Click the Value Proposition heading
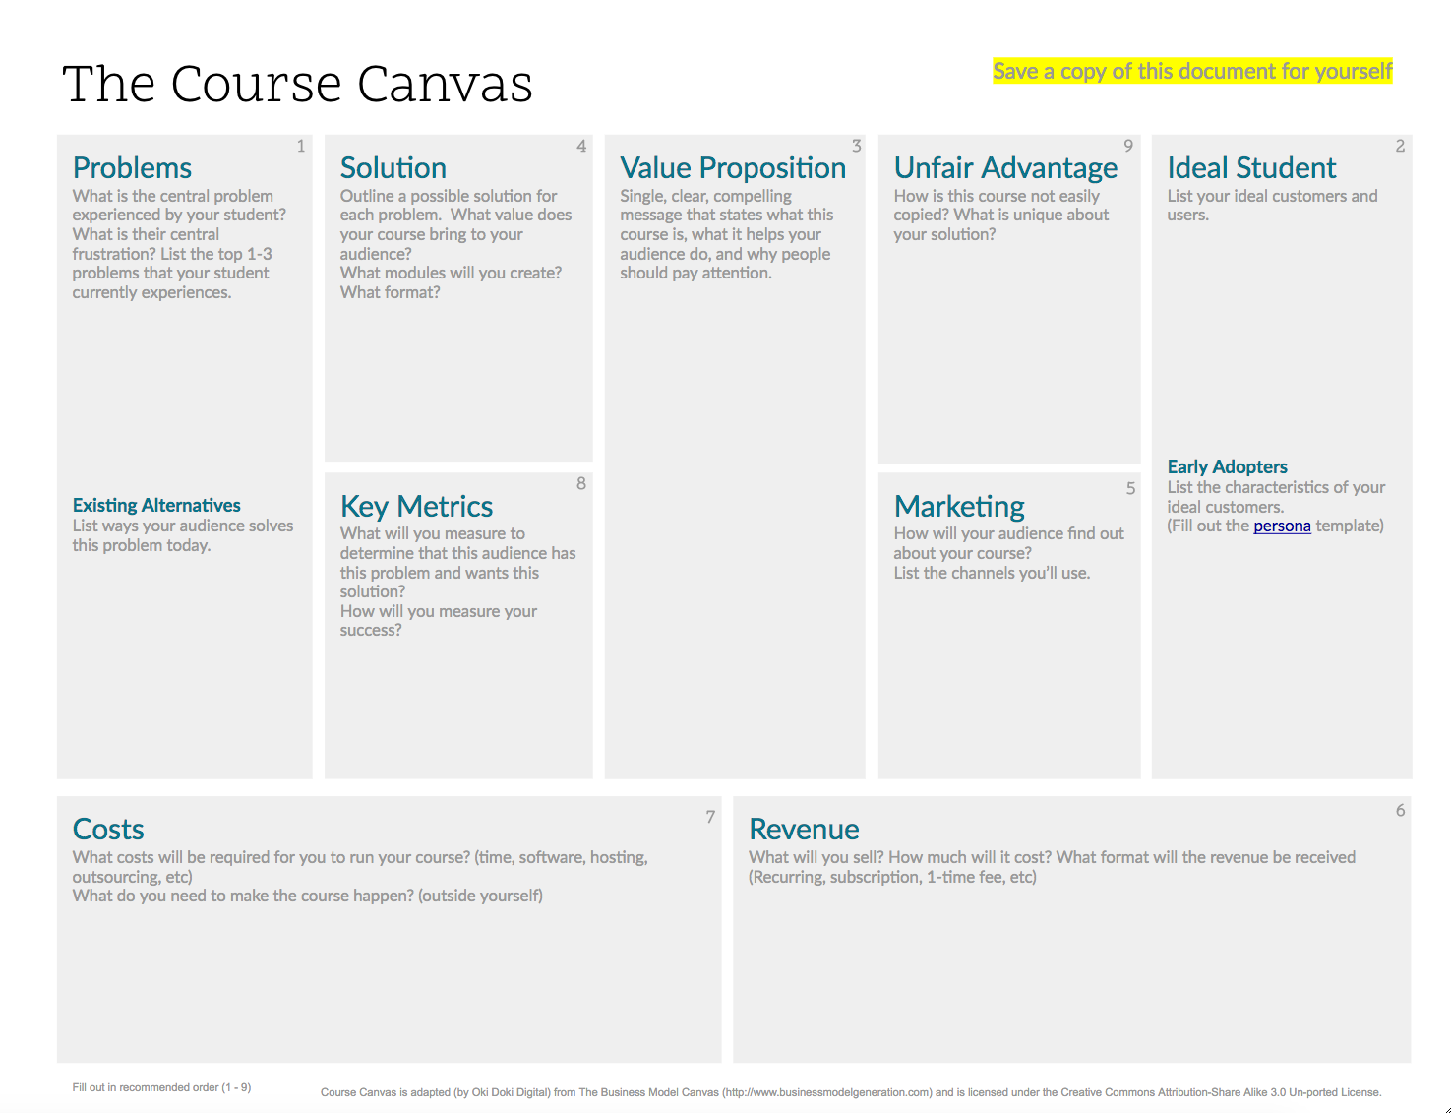Image resolution: width=1451 pixels, height=1113 pixels. pos(733,168)
